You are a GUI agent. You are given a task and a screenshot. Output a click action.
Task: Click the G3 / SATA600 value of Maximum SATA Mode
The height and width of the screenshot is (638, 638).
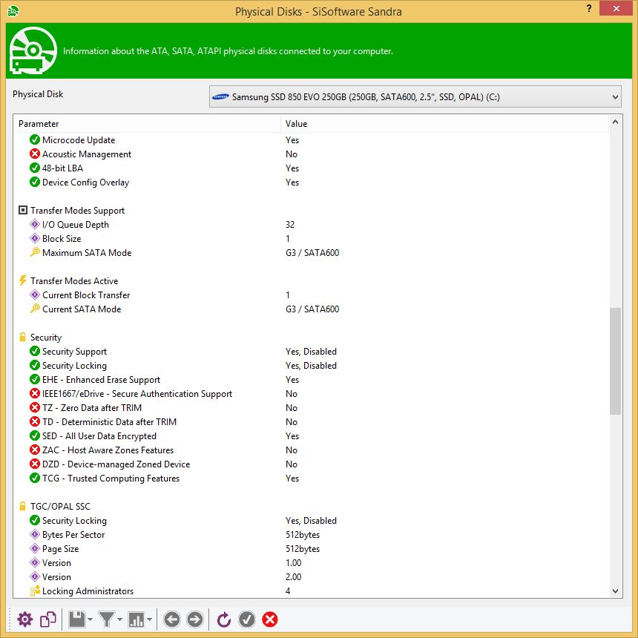[312, 253]
